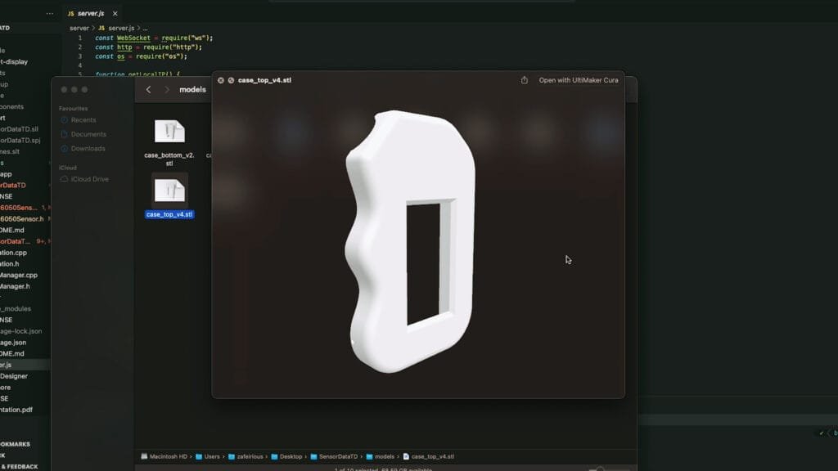Expand the OOKMARKS section in the VS Code sidebar

pos(15,444)
